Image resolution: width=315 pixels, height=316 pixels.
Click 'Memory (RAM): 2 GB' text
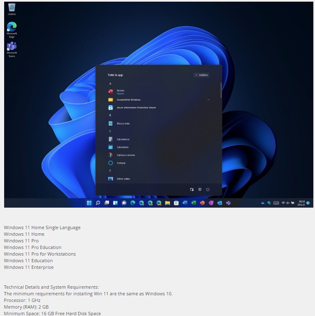click(x=26, y=307)
